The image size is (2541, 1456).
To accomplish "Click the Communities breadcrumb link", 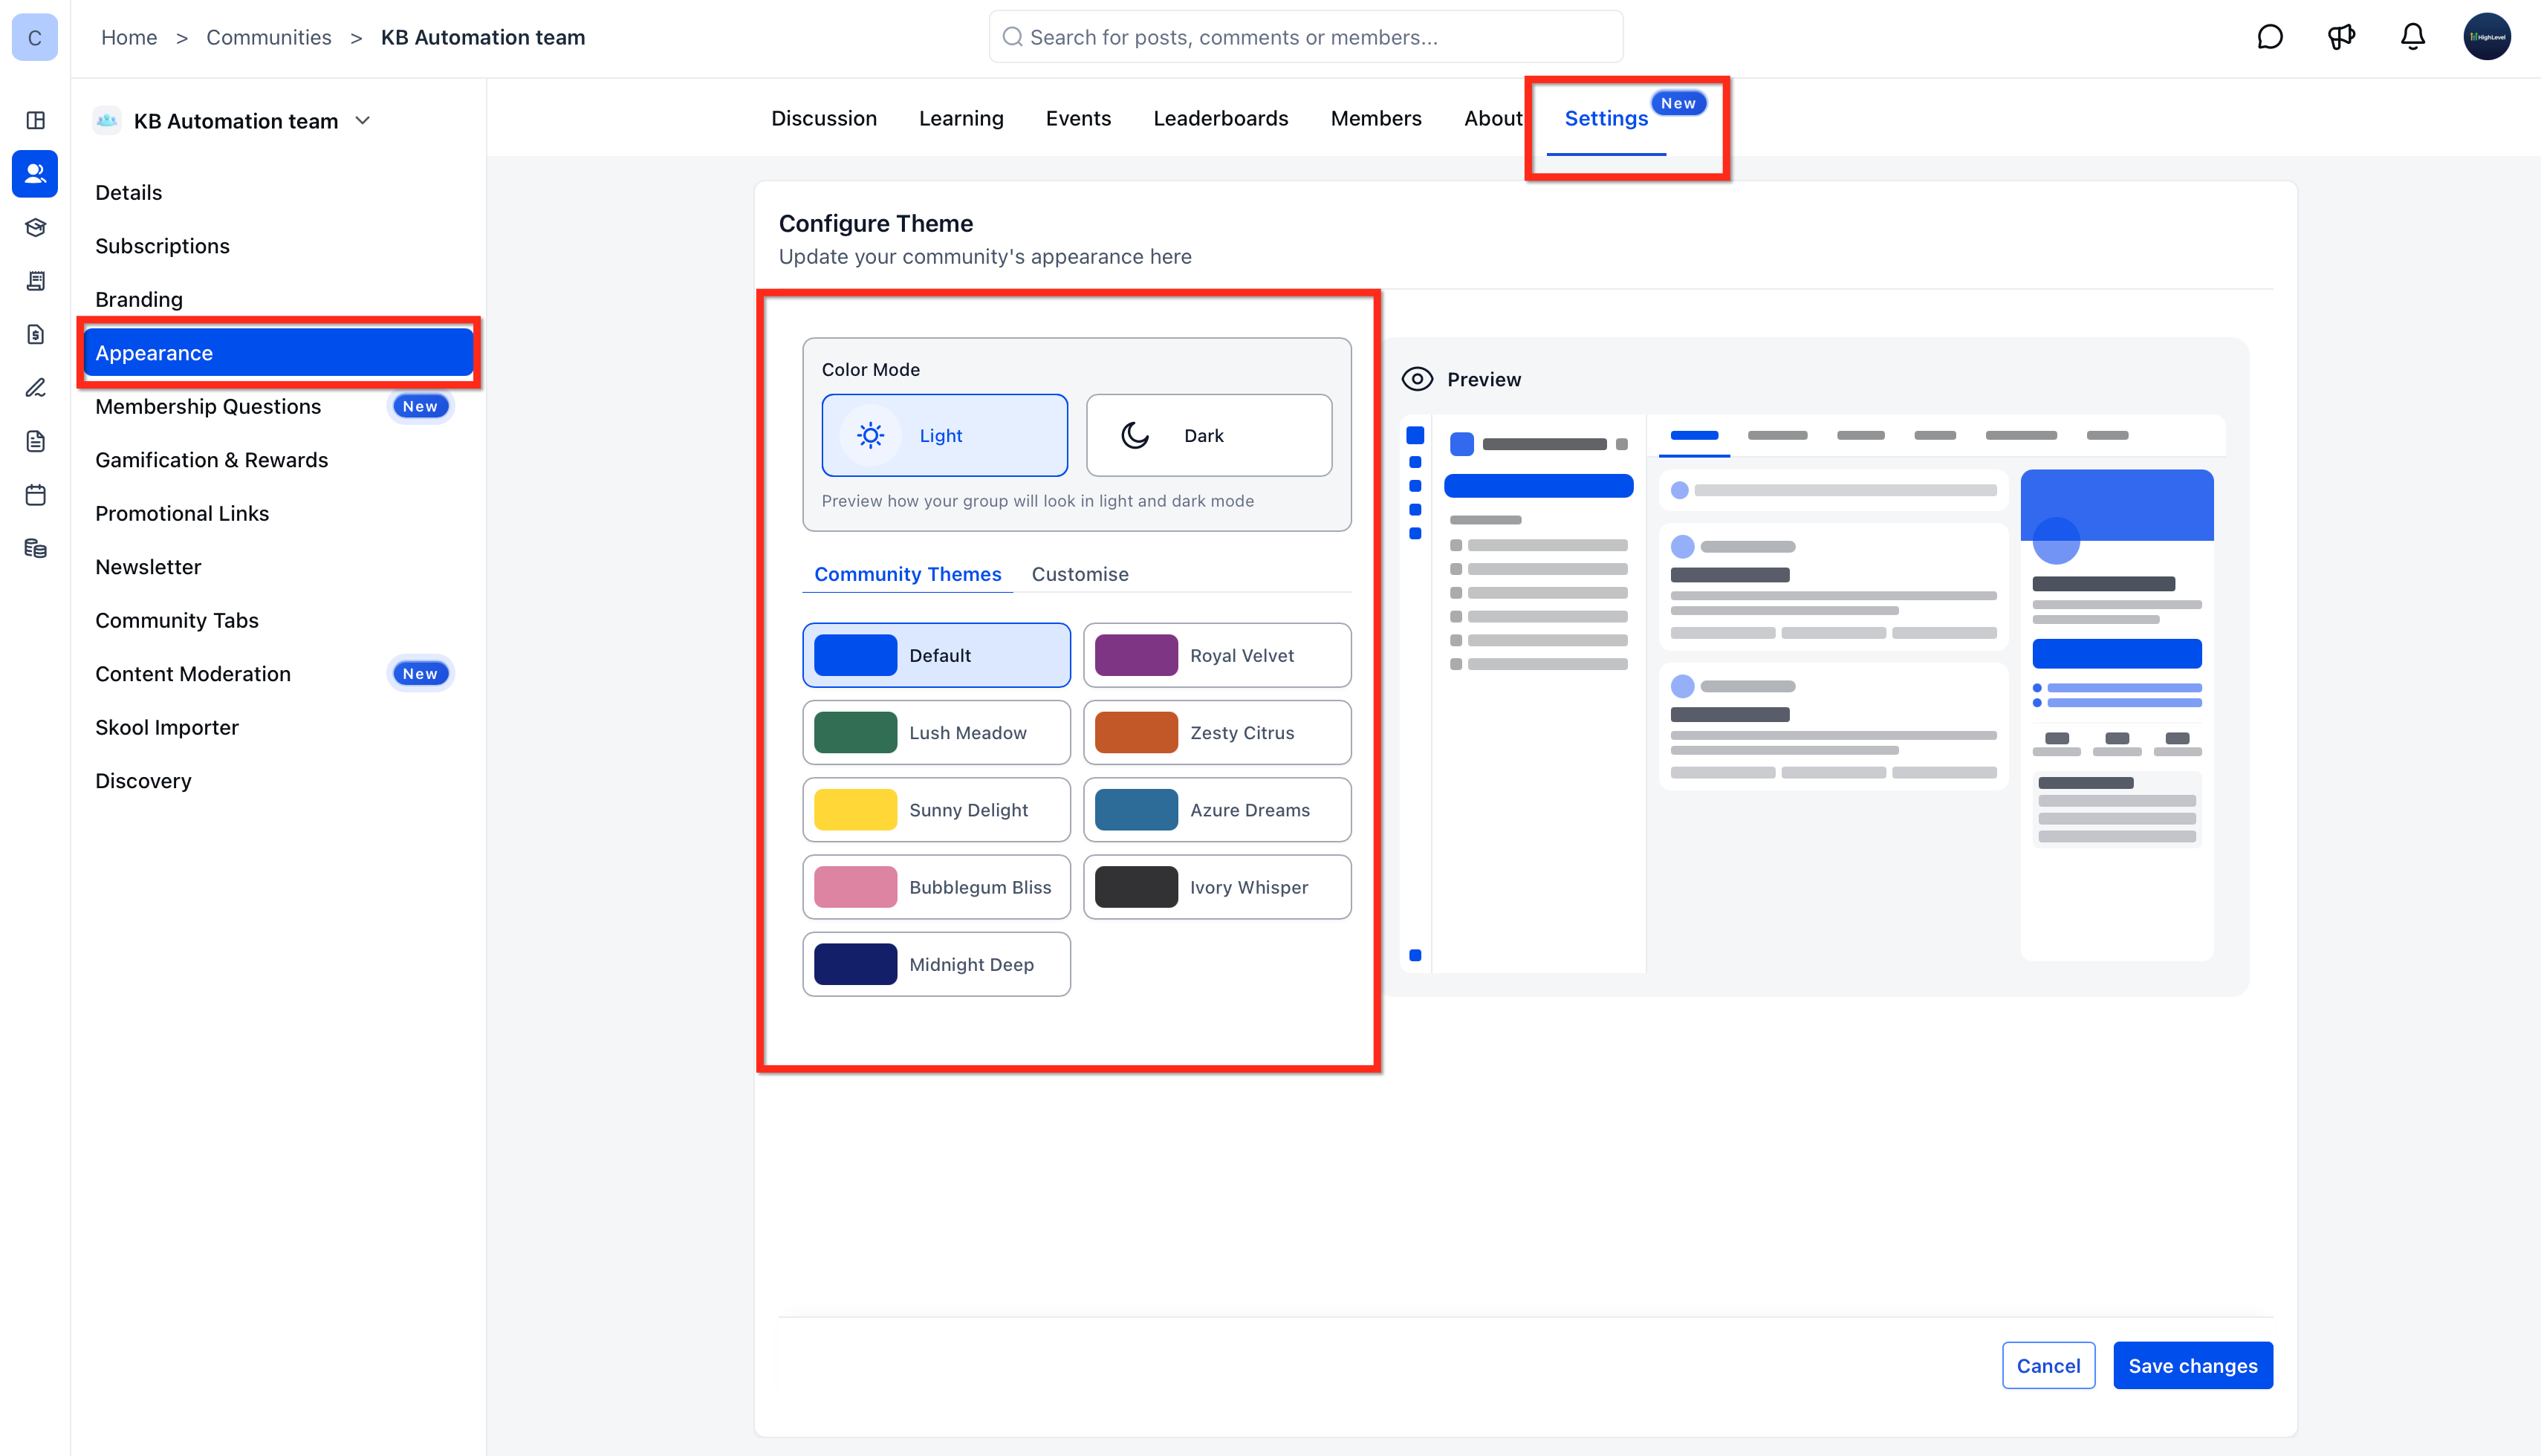I will click(x=268, y=37).
